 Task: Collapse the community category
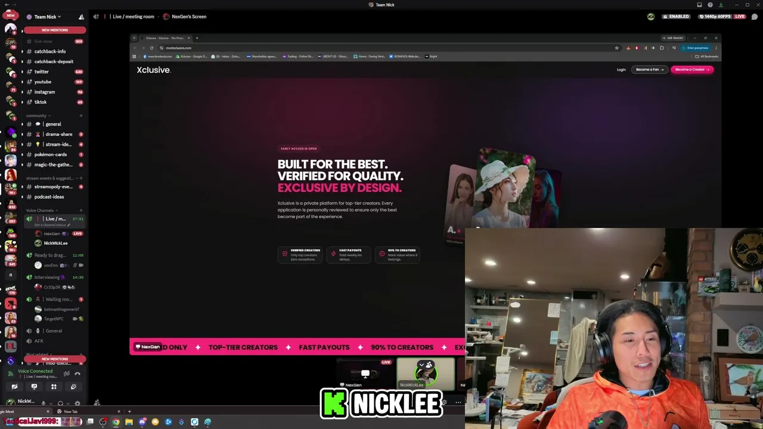tap(38, 116)
